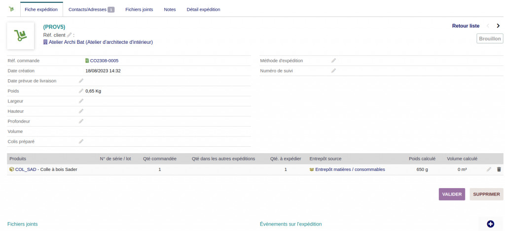Image resolution: width=505 pixels, height=231 pixels.
Task: Open order link CO2308-0005
Action: point(104,61)
